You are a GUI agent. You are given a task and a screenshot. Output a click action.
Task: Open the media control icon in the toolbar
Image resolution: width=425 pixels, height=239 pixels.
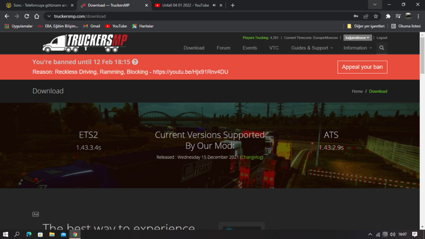coord(398,16)
